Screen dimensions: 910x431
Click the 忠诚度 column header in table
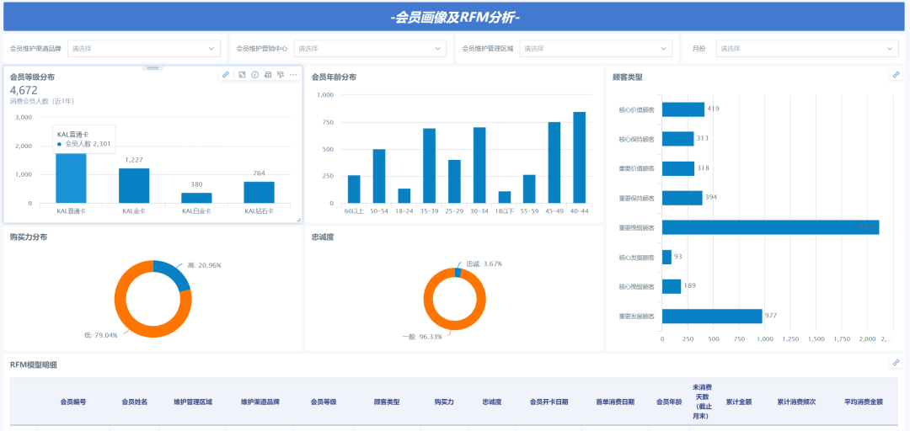tap(491, 402)
